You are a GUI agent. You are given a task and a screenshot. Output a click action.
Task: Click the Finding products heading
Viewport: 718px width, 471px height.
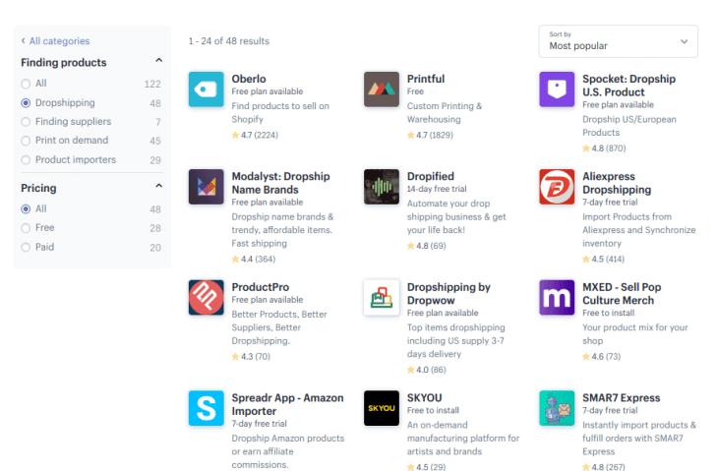coord(64,63)
